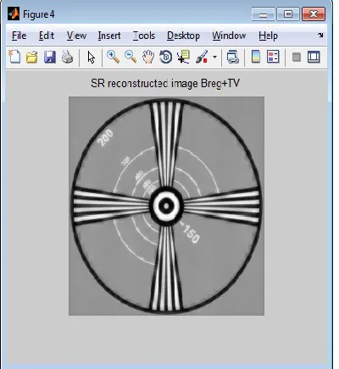Click the MATLAB logo in title bar

coord(14,14)
